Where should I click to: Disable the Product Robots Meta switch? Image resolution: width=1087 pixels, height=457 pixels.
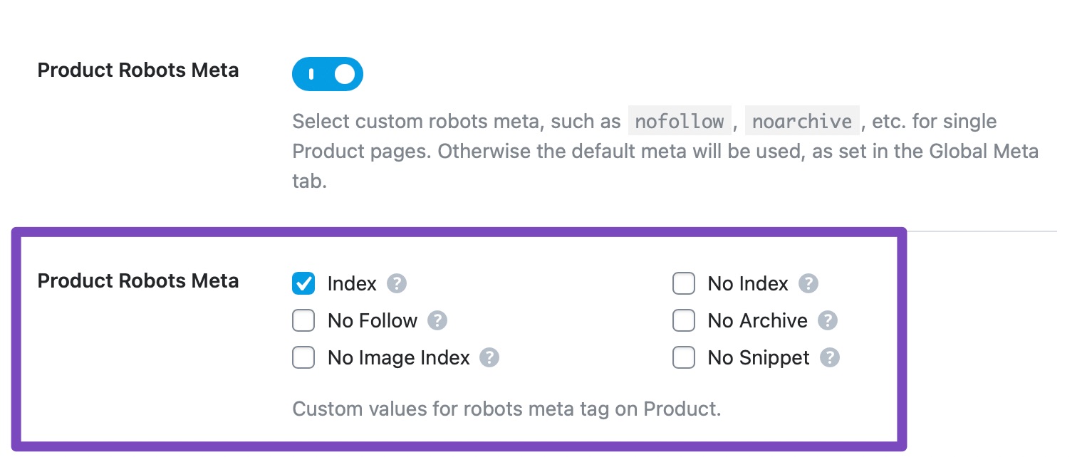(328, 74)
